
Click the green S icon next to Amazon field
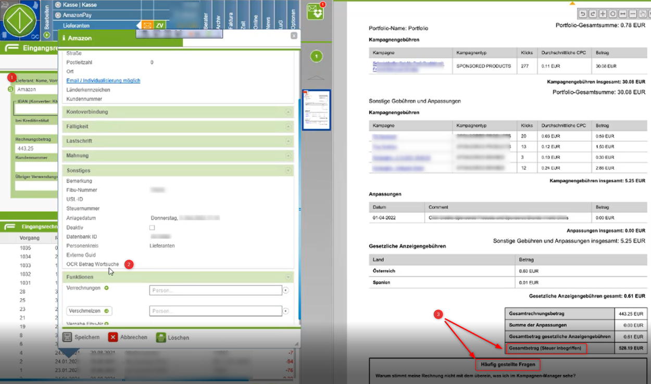pyautogui.click(x=11, y=89)
